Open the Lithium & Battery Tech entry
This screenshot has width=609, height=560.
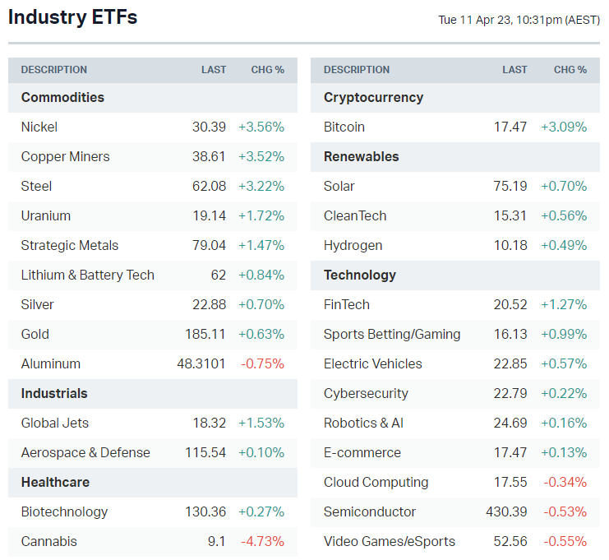tap(87, 275)
